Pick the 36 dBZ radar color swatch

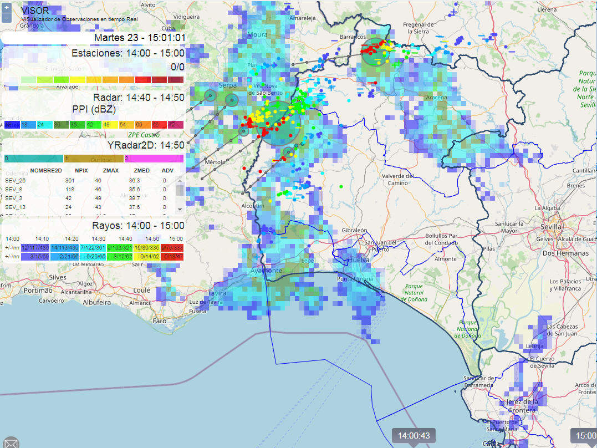coord(77,125)
